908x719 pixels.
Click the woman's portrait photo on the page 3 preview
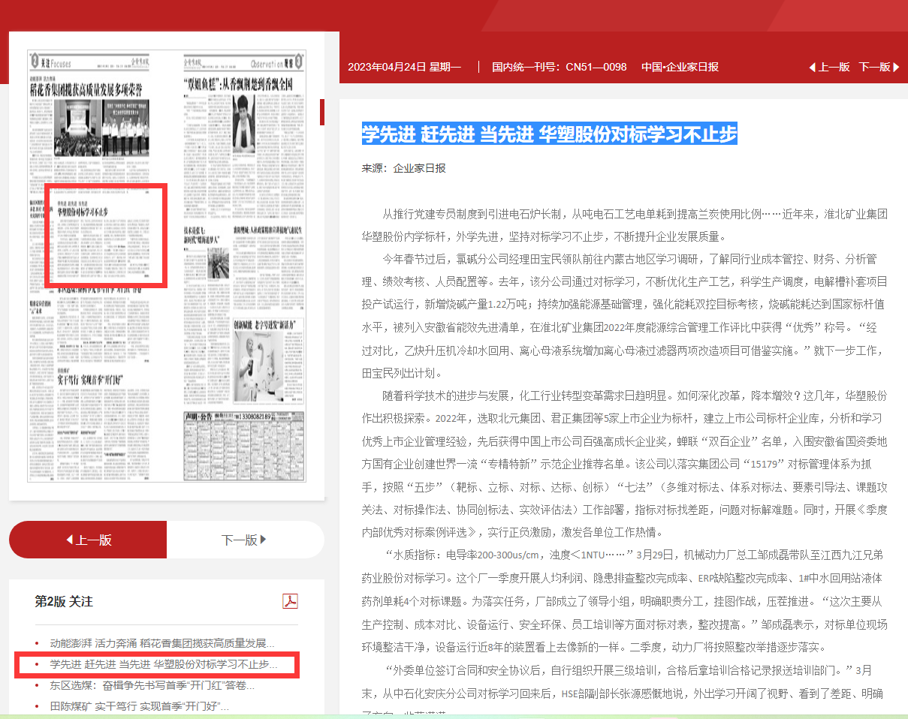243,124
